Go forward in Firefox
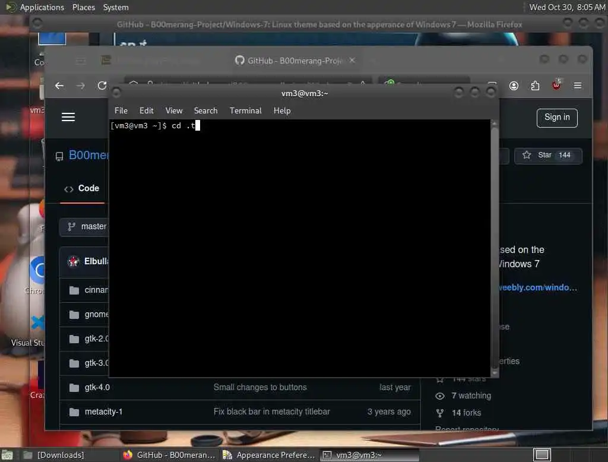 81,86
